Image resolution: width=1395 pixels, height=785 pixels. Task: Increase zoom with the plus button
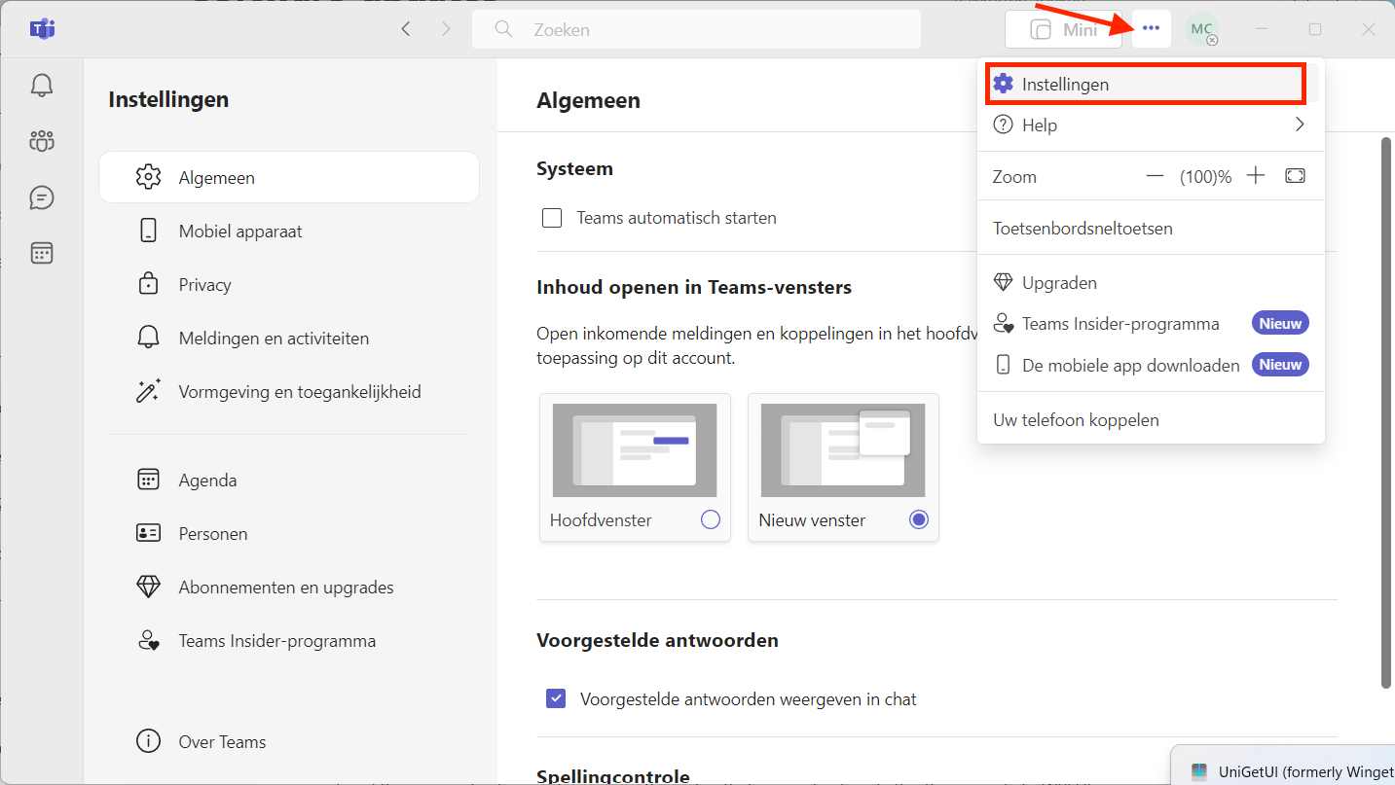point(1256,176)
